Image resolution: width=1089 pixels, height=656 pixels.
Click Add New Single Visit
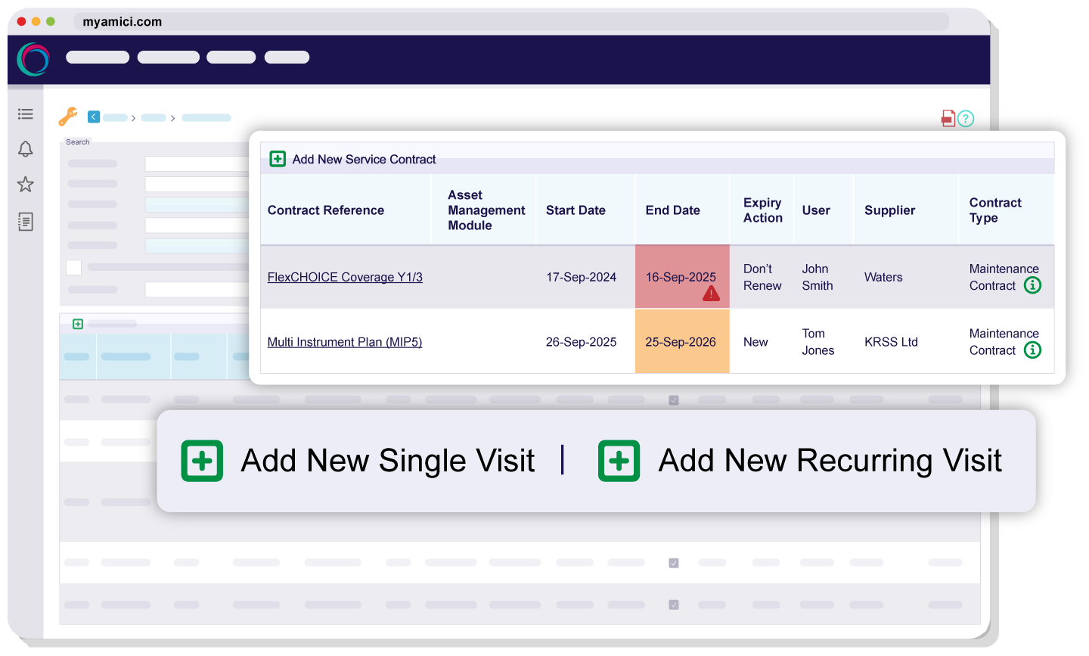pos(358,461)
